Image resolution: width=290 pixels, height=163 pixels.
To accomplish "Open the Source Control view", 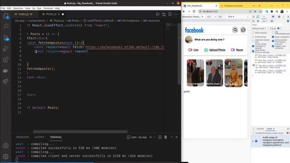I will [x=6, y=38].
